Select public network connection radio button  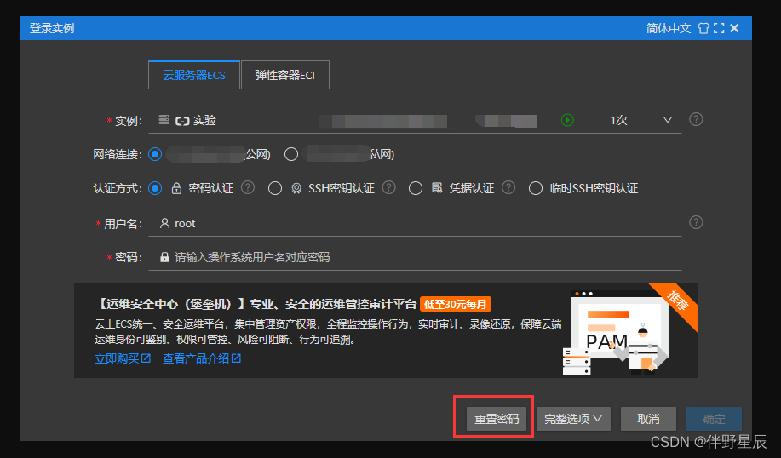pos(155,154)
